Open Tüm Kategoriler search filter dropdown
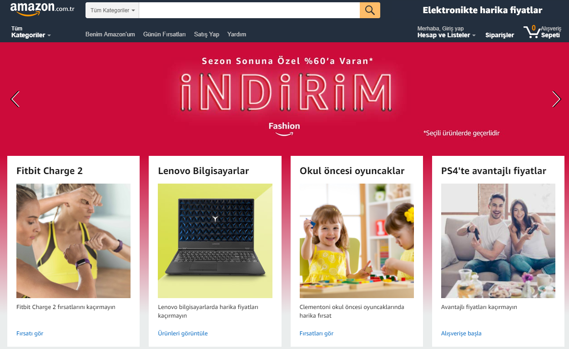Image resolution: width=569 pixels, height=349 pixels. [112, 10]
